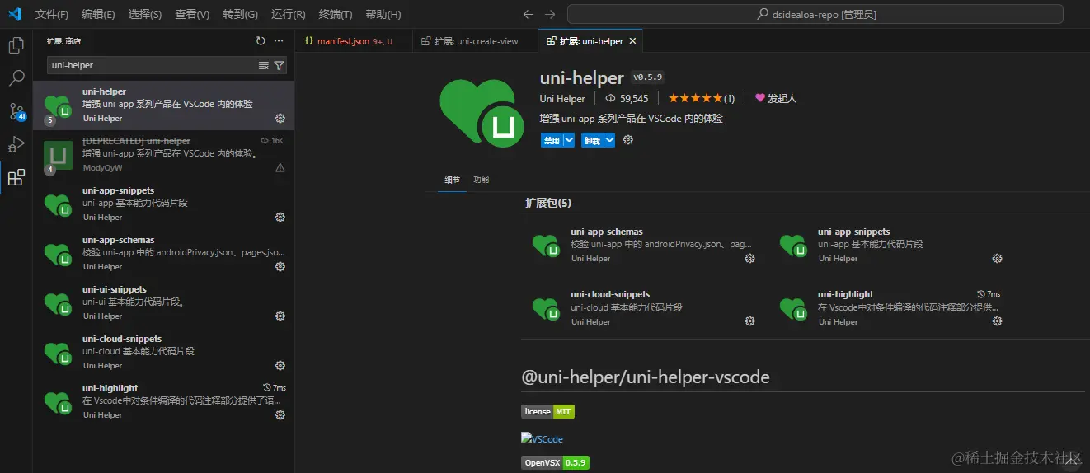Screen dimensions: 1090x473
Task: Open 转到(G) menu
Action: [x=240, y=15]
